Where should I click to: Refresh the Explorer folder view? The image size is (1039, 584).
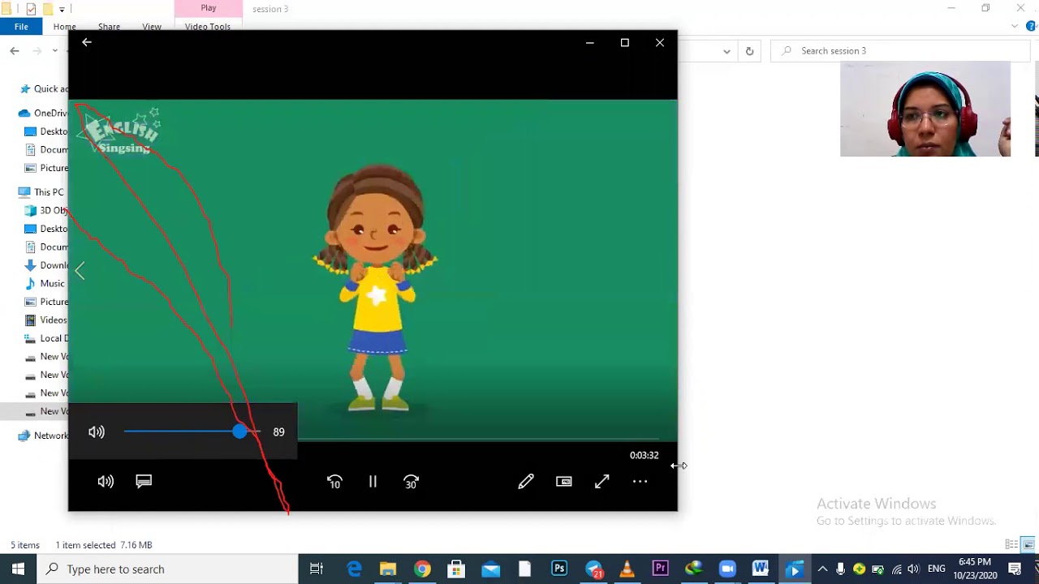[x=749, y=50]
